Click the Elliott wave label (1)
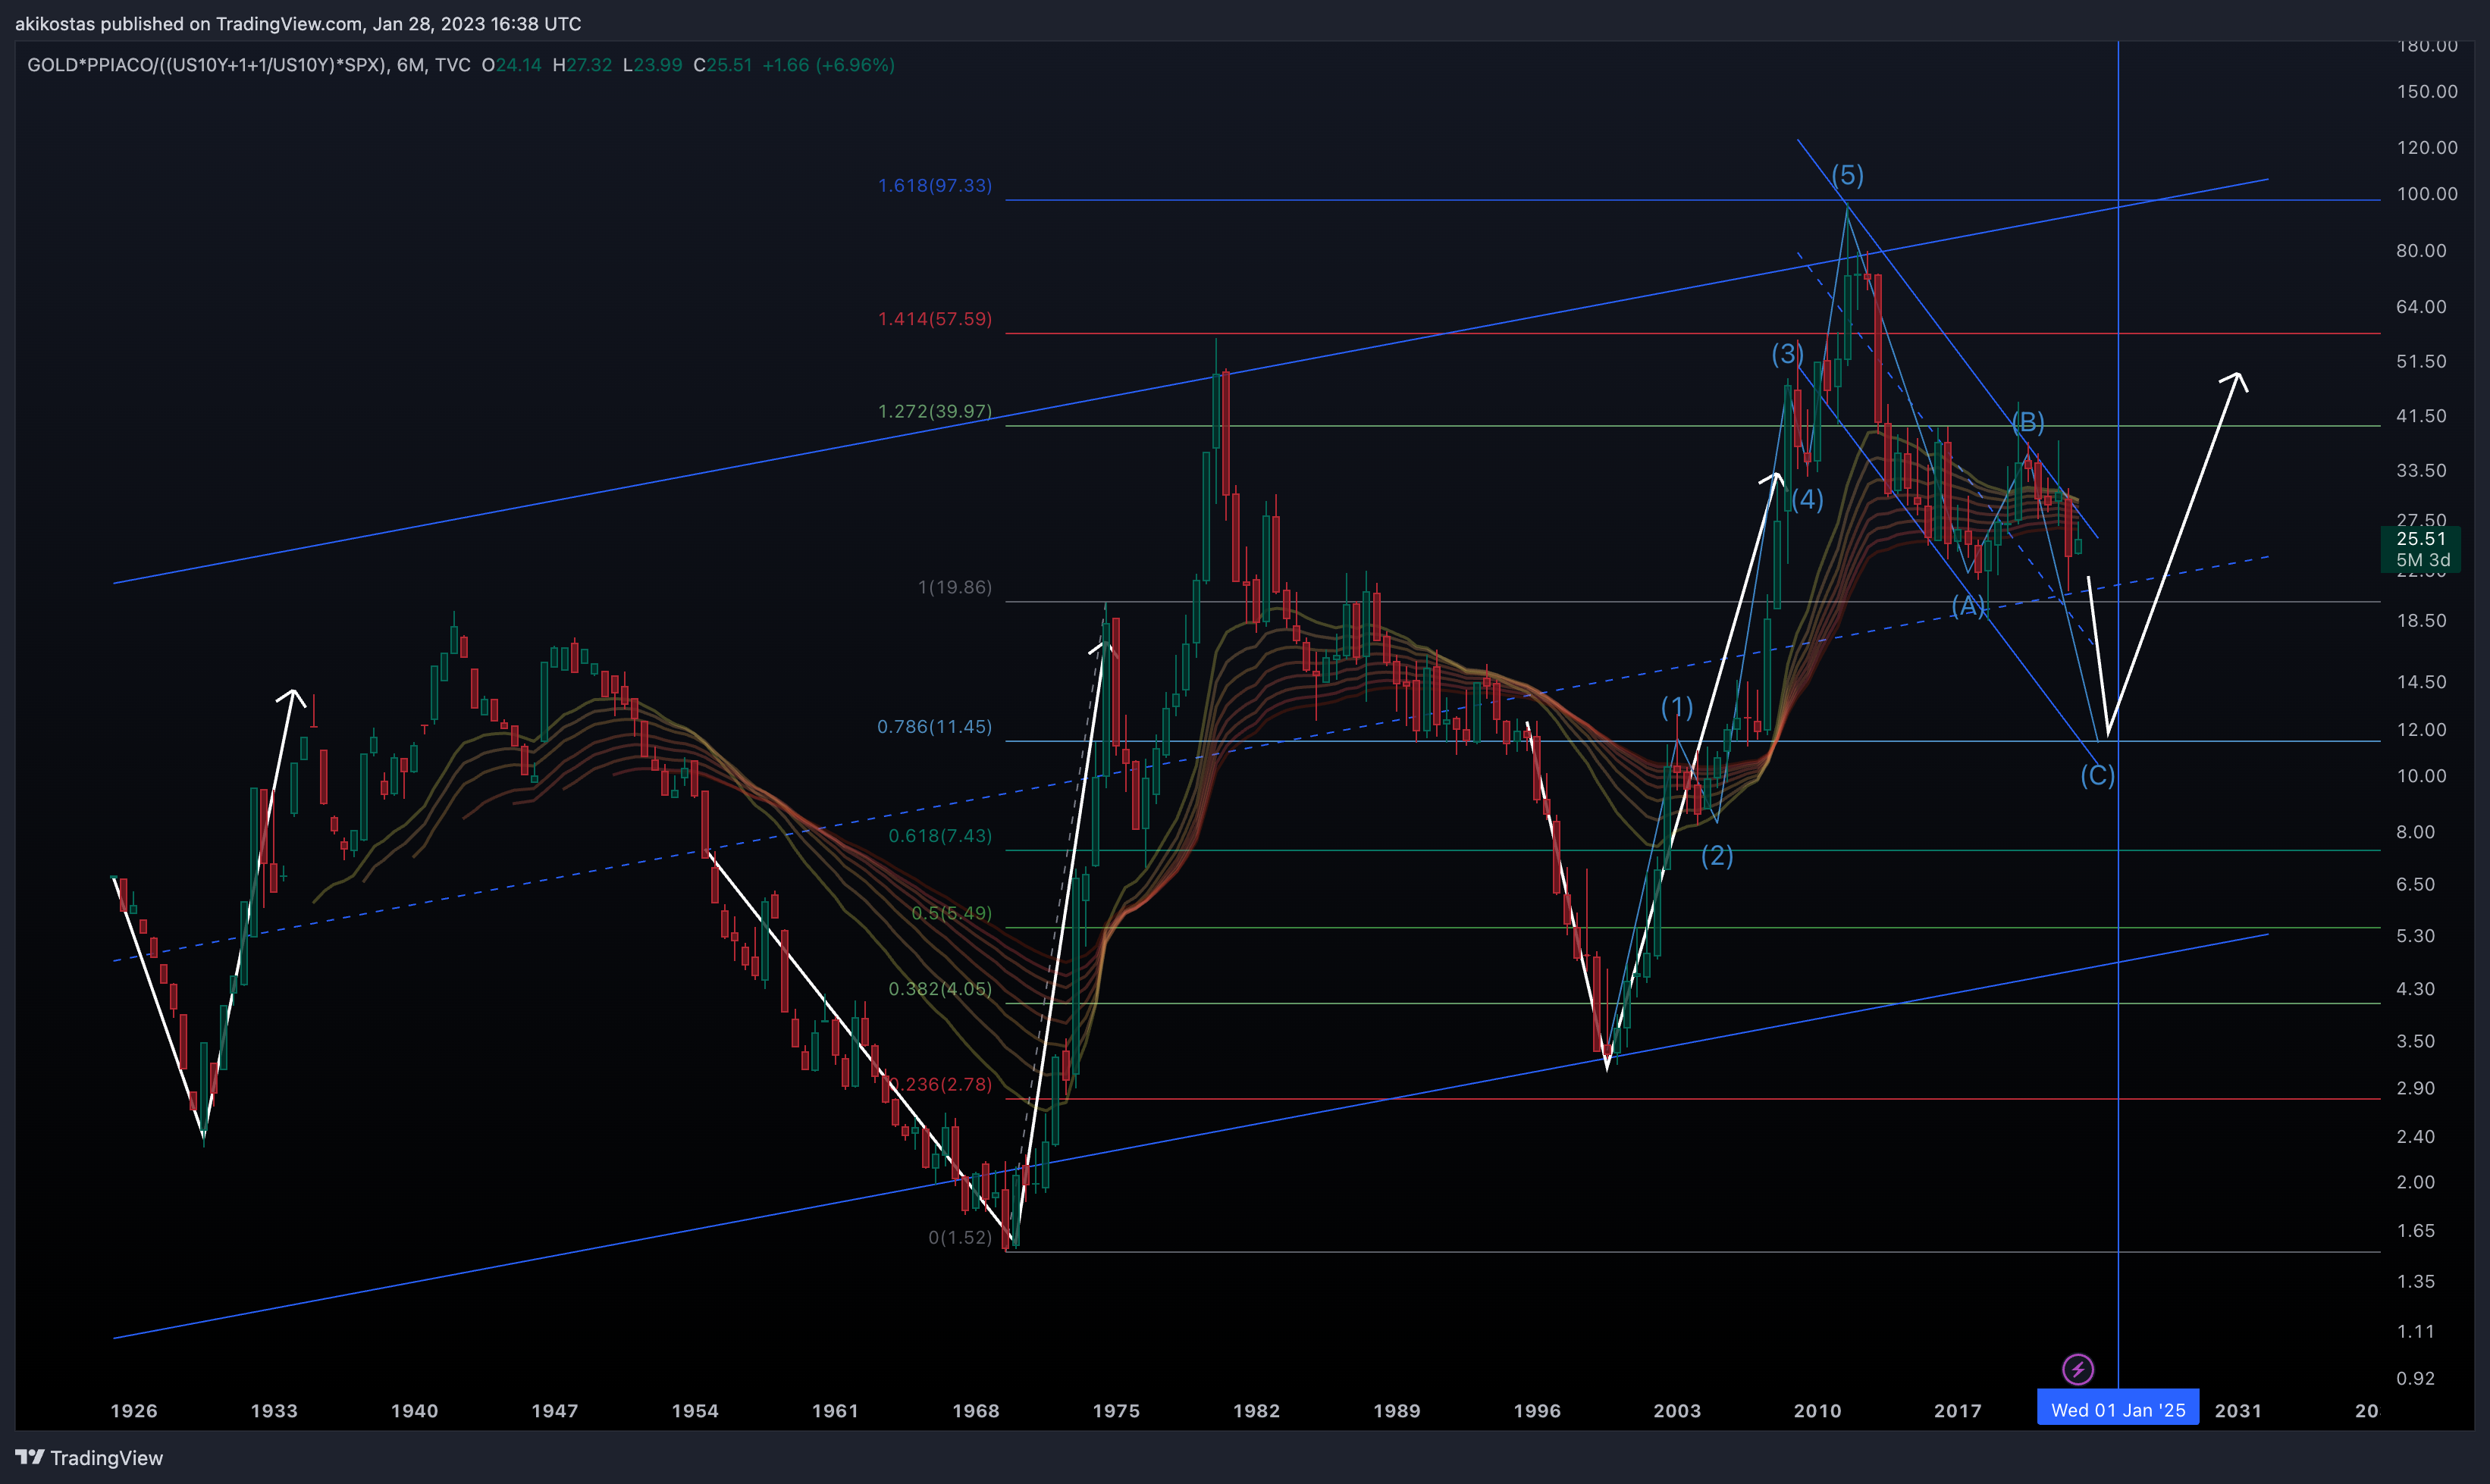This screenshot has width=2490, height=1484. pos(1676,707)
